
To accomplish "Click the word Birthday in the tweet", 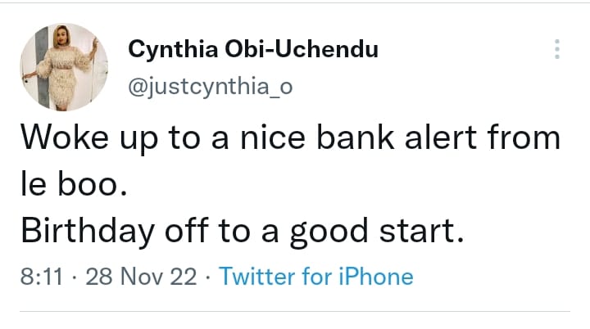I will tap(75, 232).
